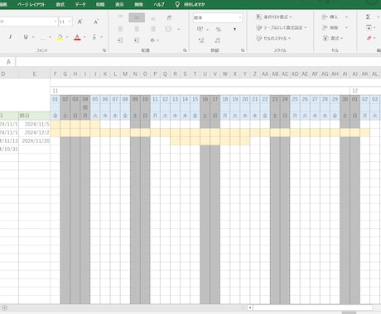Open the Fill down icon in editing group
This screenshot has height=314, width=381.
tap(369, 27)
